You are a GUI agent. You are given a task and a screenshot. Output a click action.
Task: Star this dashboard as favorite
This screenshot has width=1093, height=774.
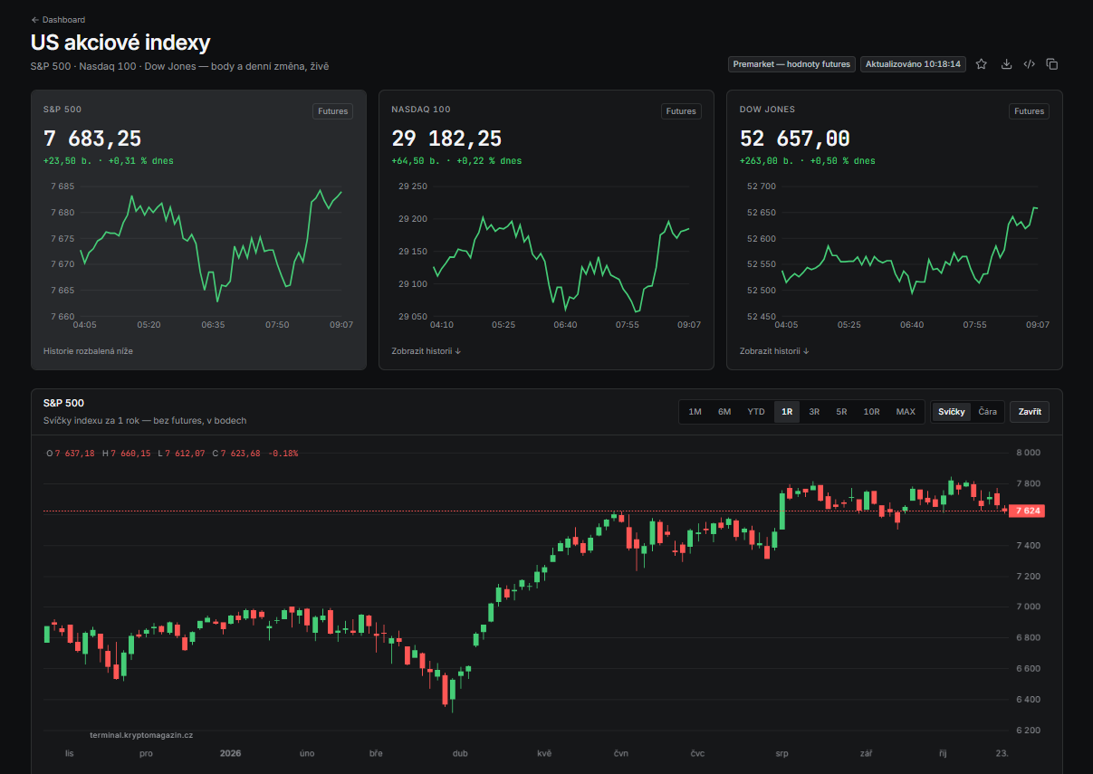tap(981, 64)
